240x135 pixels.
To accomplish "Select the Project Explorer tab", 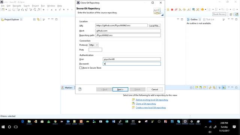I will [x=12, y=19].
